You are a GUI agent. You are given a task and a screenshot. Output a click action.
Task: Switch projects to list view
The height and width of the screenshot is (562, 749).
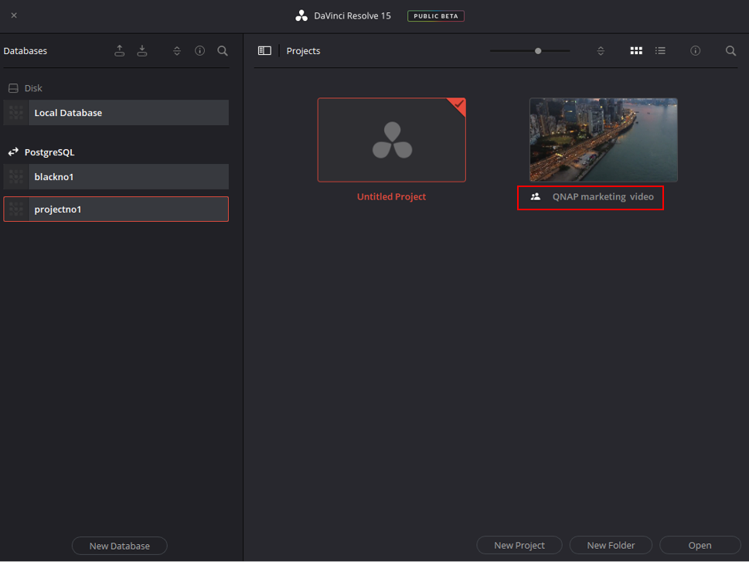pyautogui.click(x=660, y=51)
